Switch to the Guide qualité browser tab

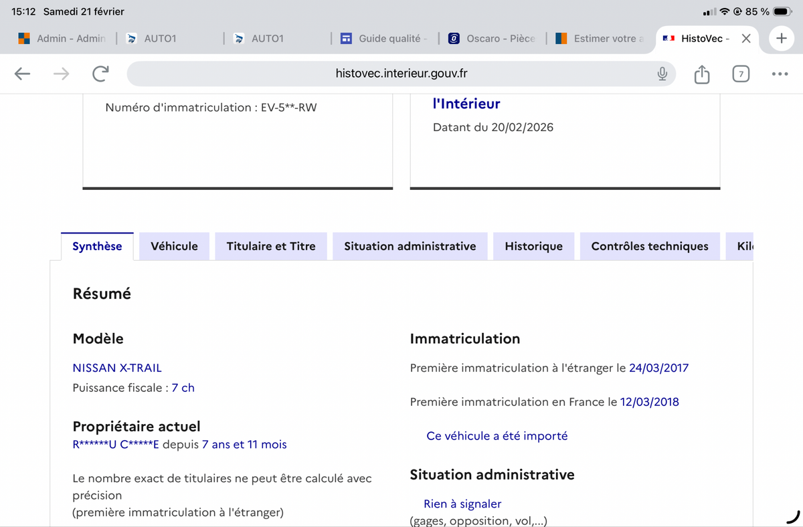(x=384, y=39)
